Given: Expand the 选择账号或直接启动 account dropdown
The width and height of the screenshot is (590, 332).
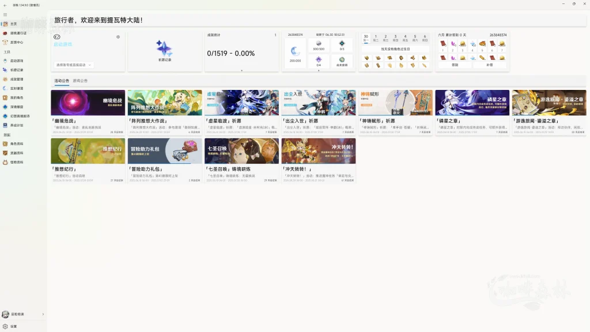Looking at the screenshot, I should coord(74,65).
